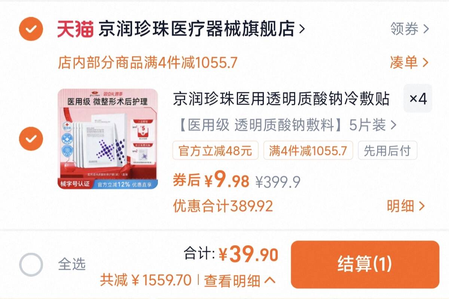Tap the chevron next to the store name
This screenshot has width=449, height=299.
[x=302, y=29]
